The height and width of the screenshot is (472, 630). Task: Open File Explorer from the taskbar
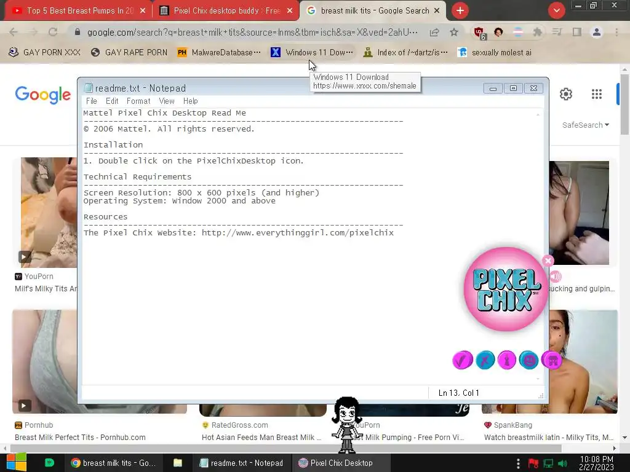[178, 463]
